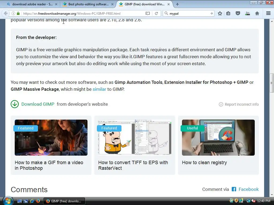The width and height of the screenshot is (274, 205).
Task: Click the browser back arrow button
Action: tap(6, 13)
